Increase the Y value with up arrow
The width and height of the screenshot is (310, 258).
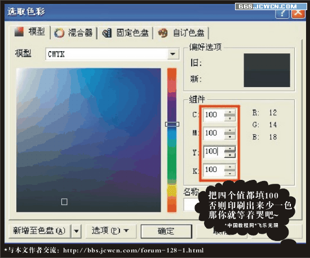pyautogui.click(x=230, y=149)
